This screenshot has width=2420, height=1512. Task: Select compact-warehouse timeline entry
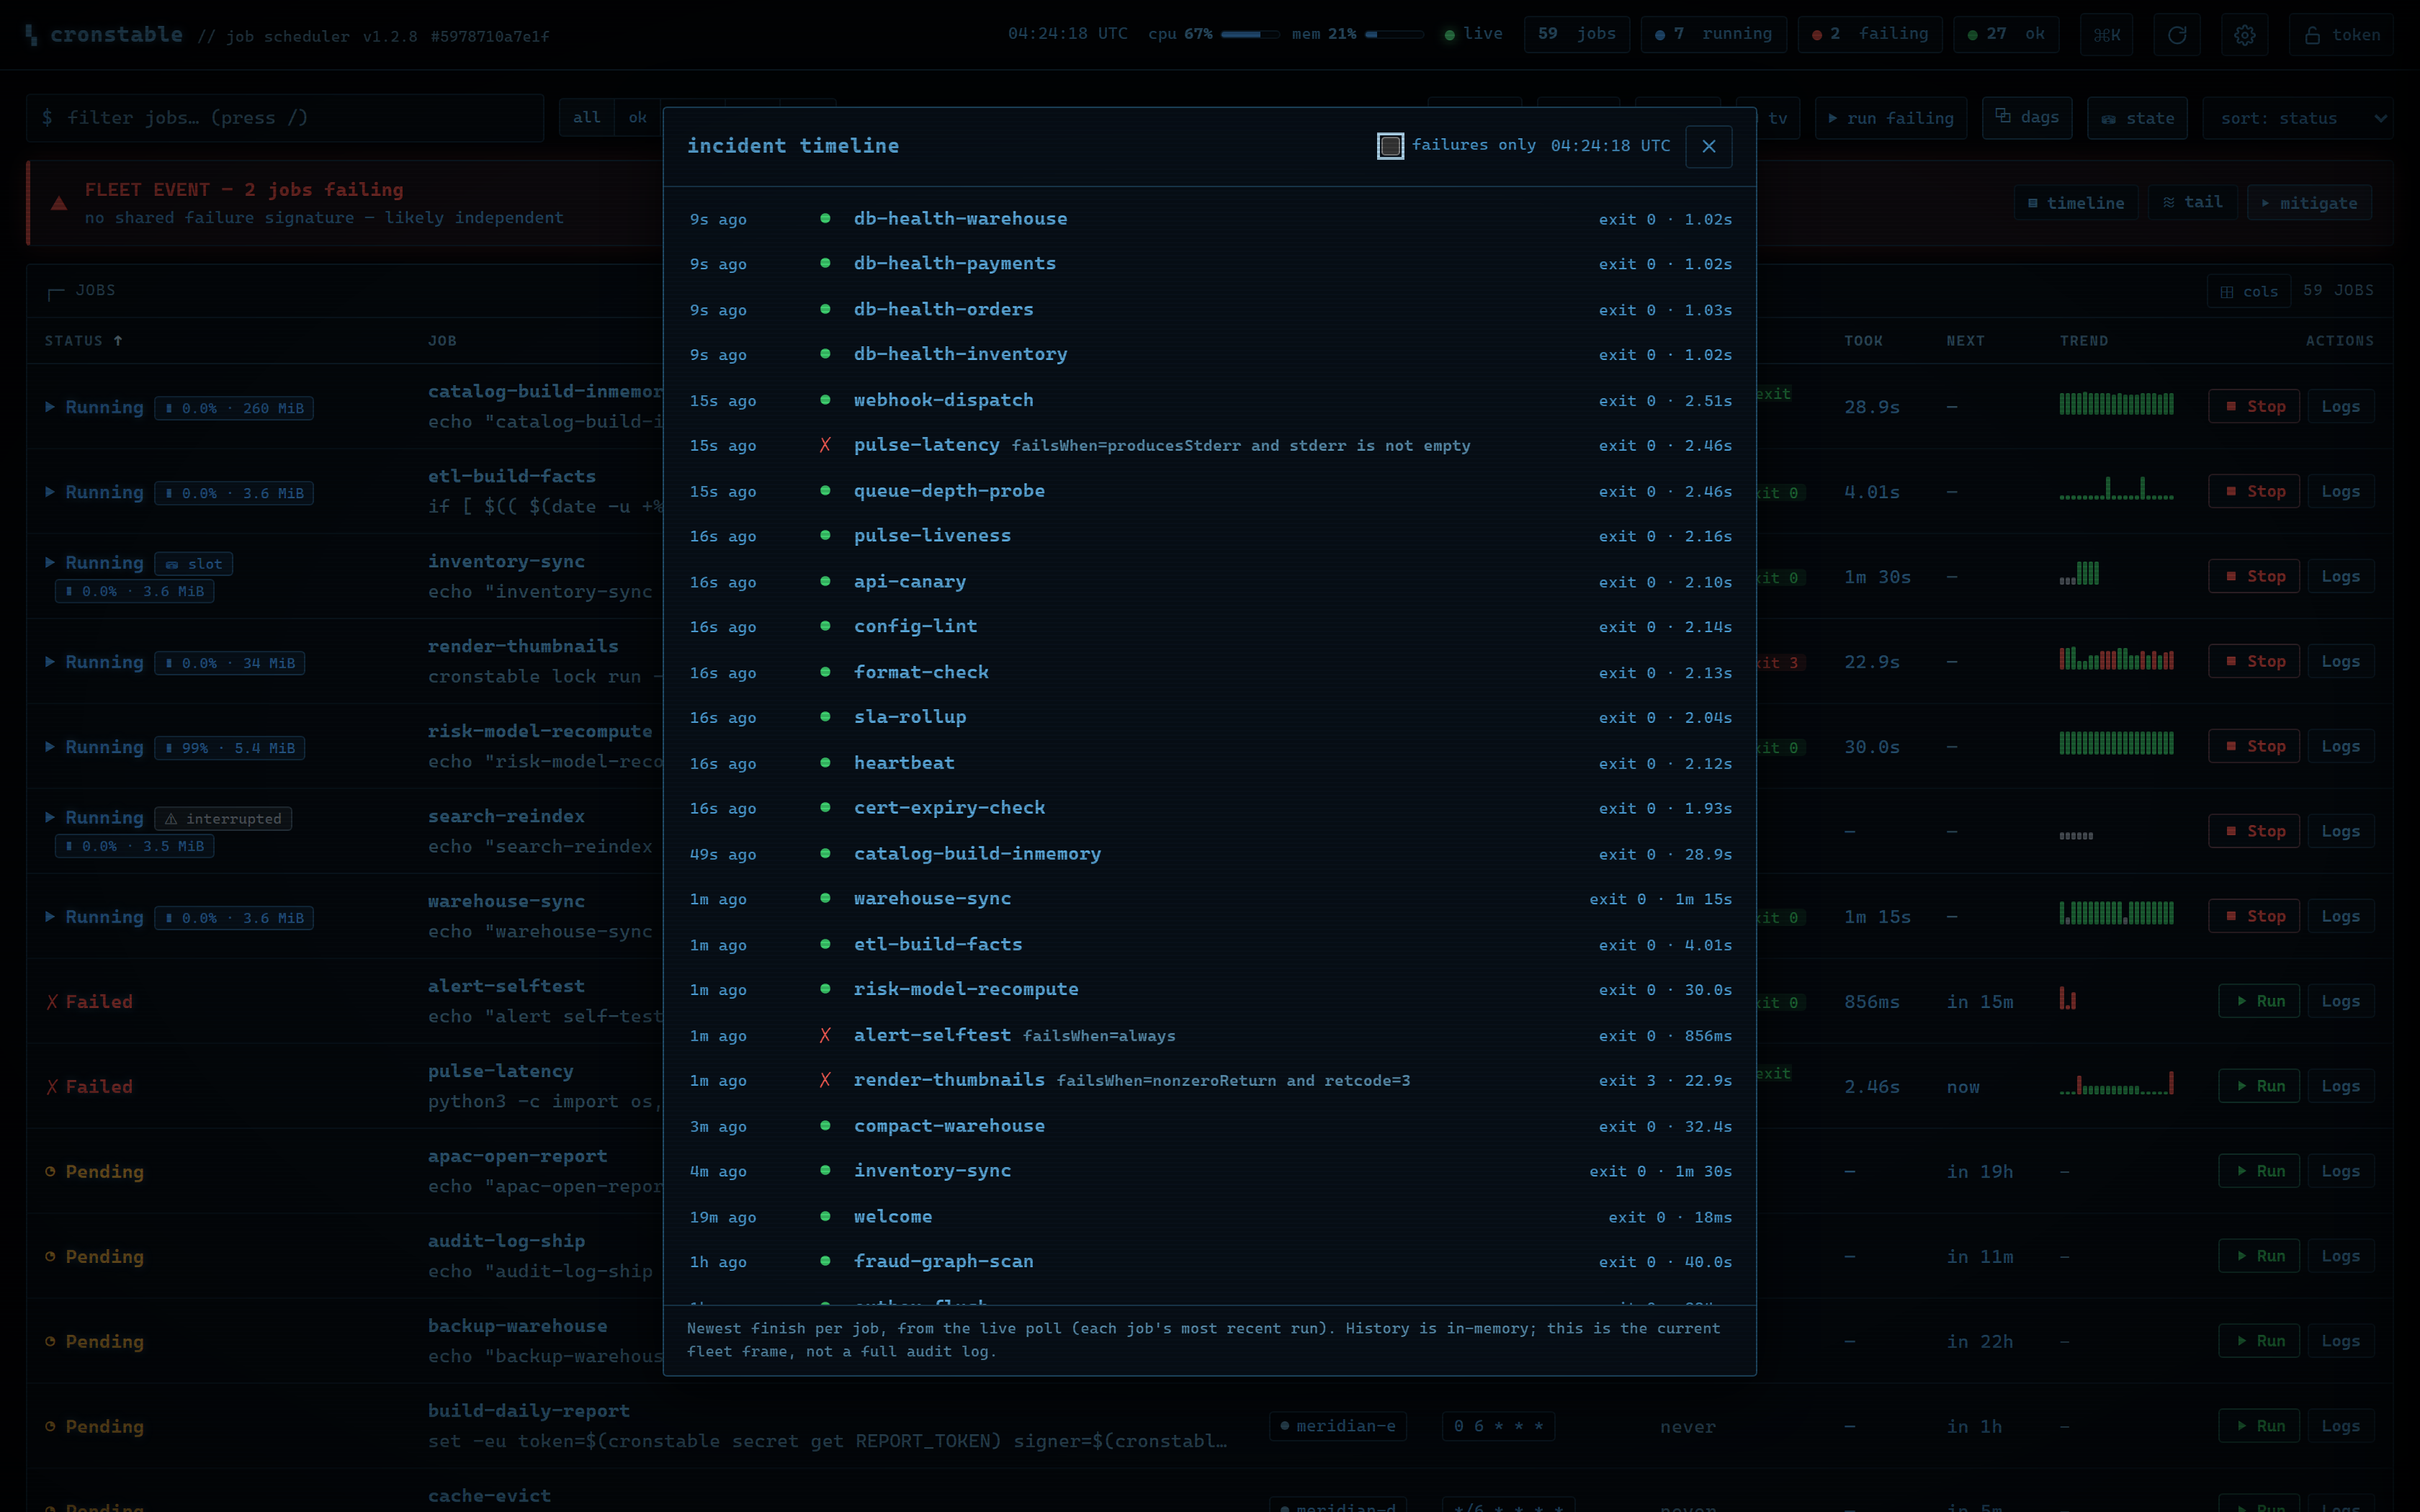pyautogui.click(x=1210, y=1126)
